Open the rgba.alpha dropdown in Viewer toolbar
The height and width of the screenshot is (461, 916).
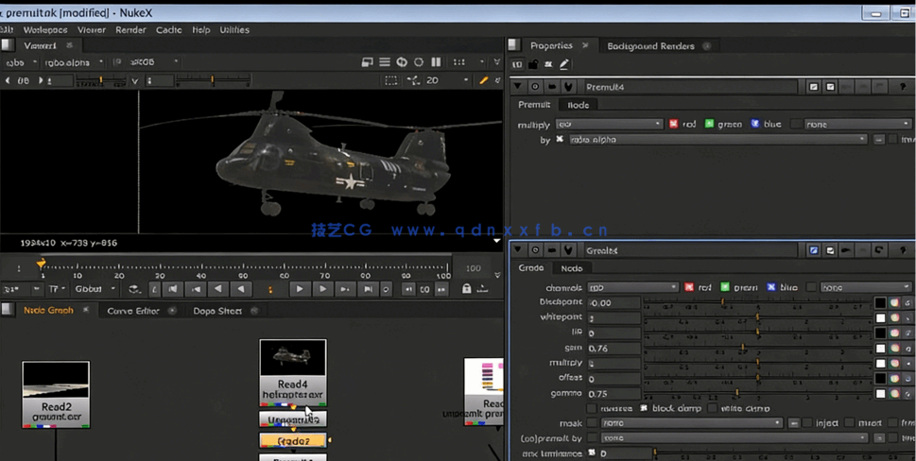click(74, 61)
